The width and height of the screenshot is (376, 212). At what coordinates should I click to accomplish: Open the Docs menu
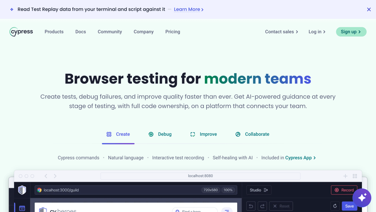pos(81,32)
